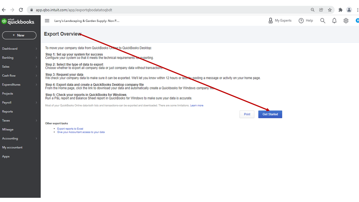This screenshot has width=359, height=202.
Task: Expand the Sales chevron
Action: click(x=36, y=66)
